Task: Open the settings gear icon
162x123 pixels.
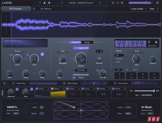Action: (122, 3)
